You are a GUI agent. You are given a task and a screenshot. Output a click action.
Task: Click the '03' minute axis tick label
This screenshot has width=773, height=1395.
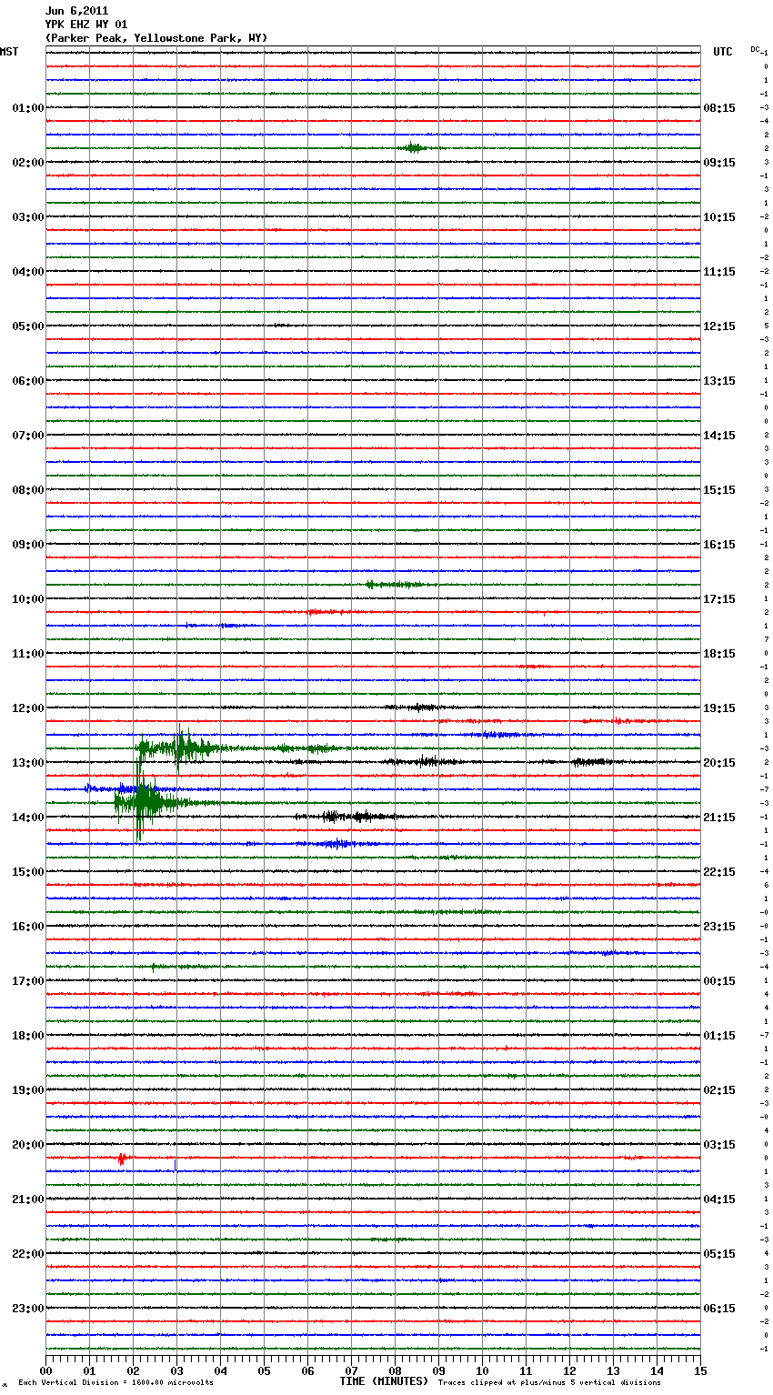[x=176, y=1370]
